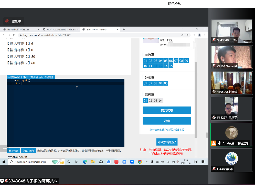Click the 提交试卷 submit button
Viewport: 255px width, 185px height.
tap(167, 110)
